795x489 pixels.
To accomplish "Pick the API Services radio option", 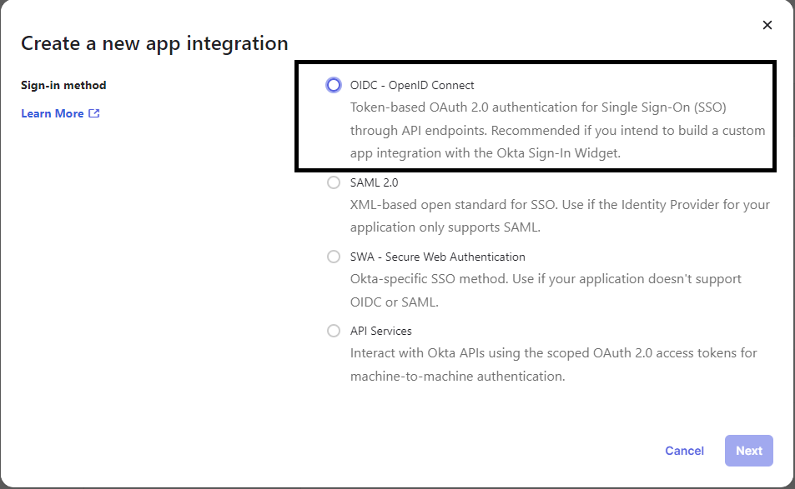I will click(x=334, y=331).
